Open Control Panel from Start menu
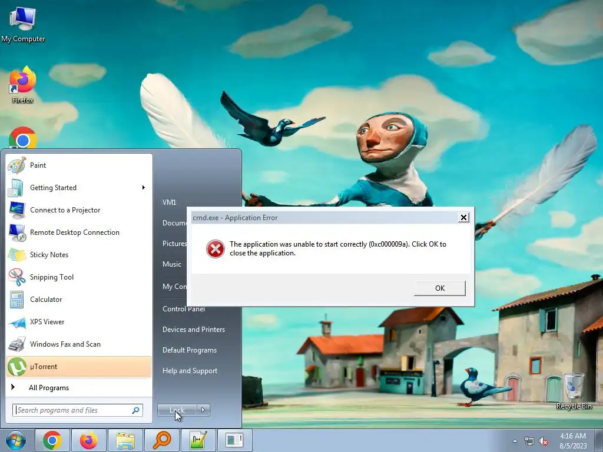 point(184,309)
